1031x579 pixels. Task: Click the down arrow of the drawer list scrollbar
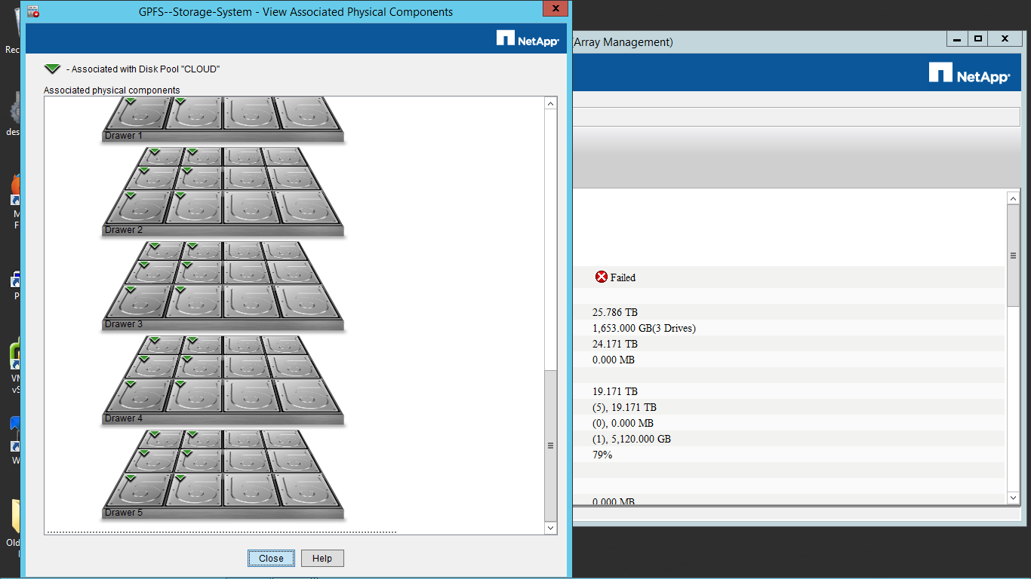click(x=550, y=528)
